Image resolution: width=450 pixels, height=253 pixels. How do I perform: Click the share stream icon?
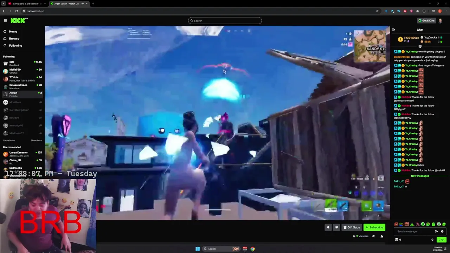coord(373,236)
